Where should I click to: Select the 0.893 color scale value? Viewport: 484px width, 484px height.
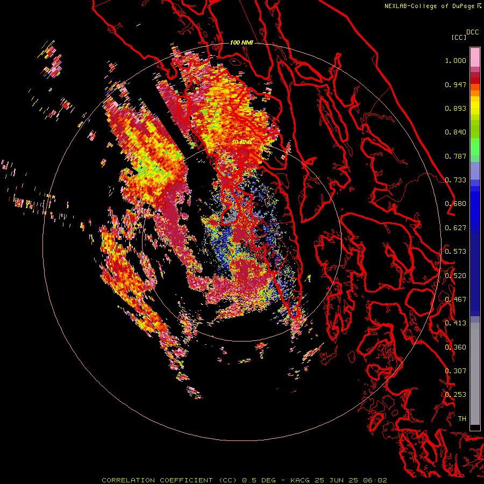455,108
